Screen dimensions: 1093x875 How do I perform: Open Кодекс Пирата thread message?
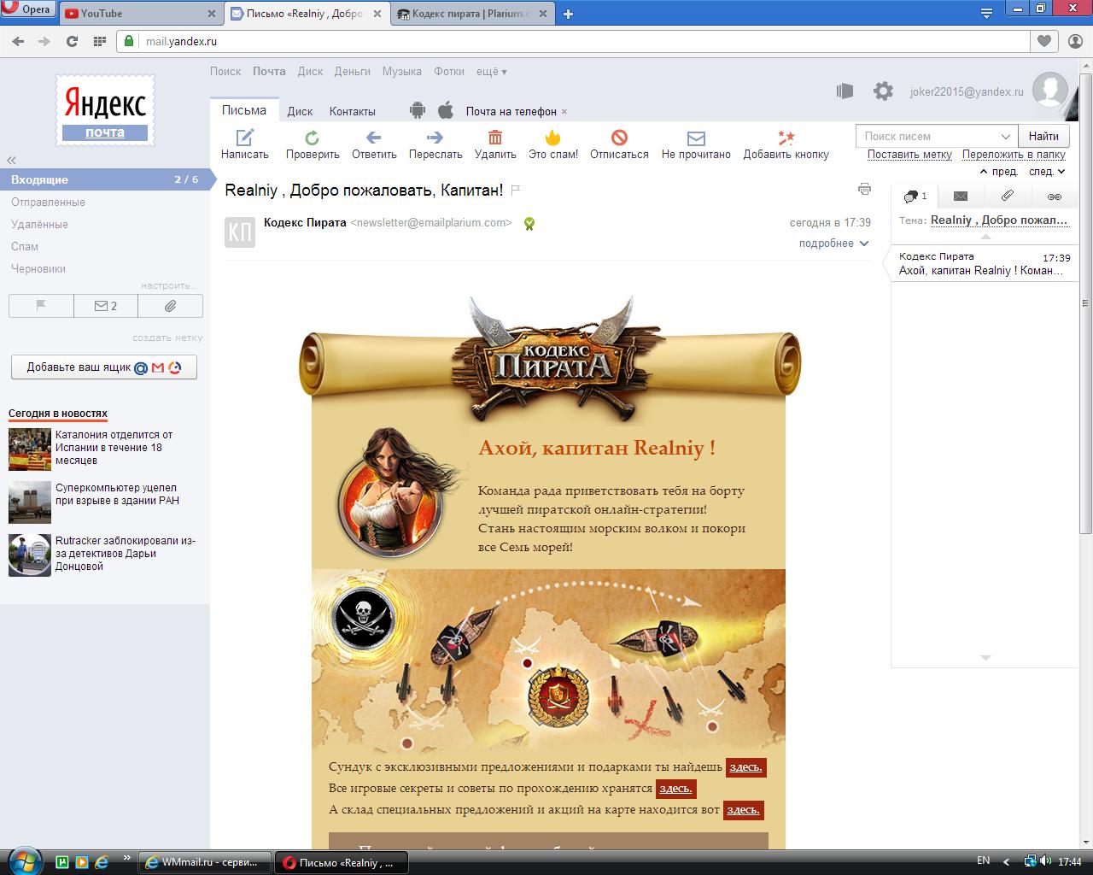click(x=985, y=263)
